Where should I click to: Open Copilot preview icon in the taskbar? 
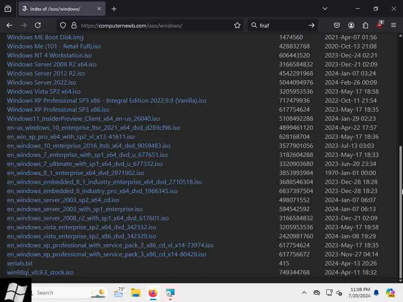390,293
